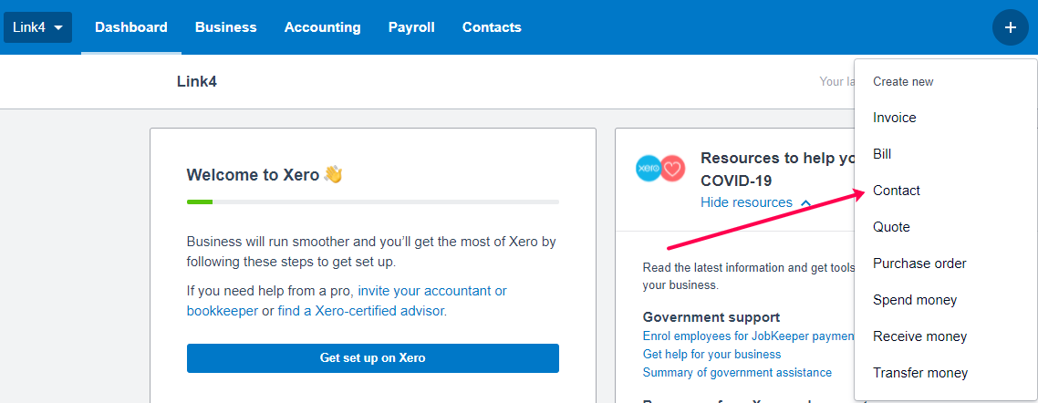Click the Get set up on Xero button

pos(373,358)
